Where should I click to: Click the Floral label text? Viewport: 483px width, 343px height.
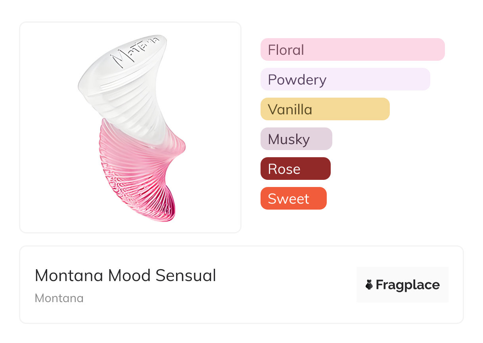click(286, 50)
